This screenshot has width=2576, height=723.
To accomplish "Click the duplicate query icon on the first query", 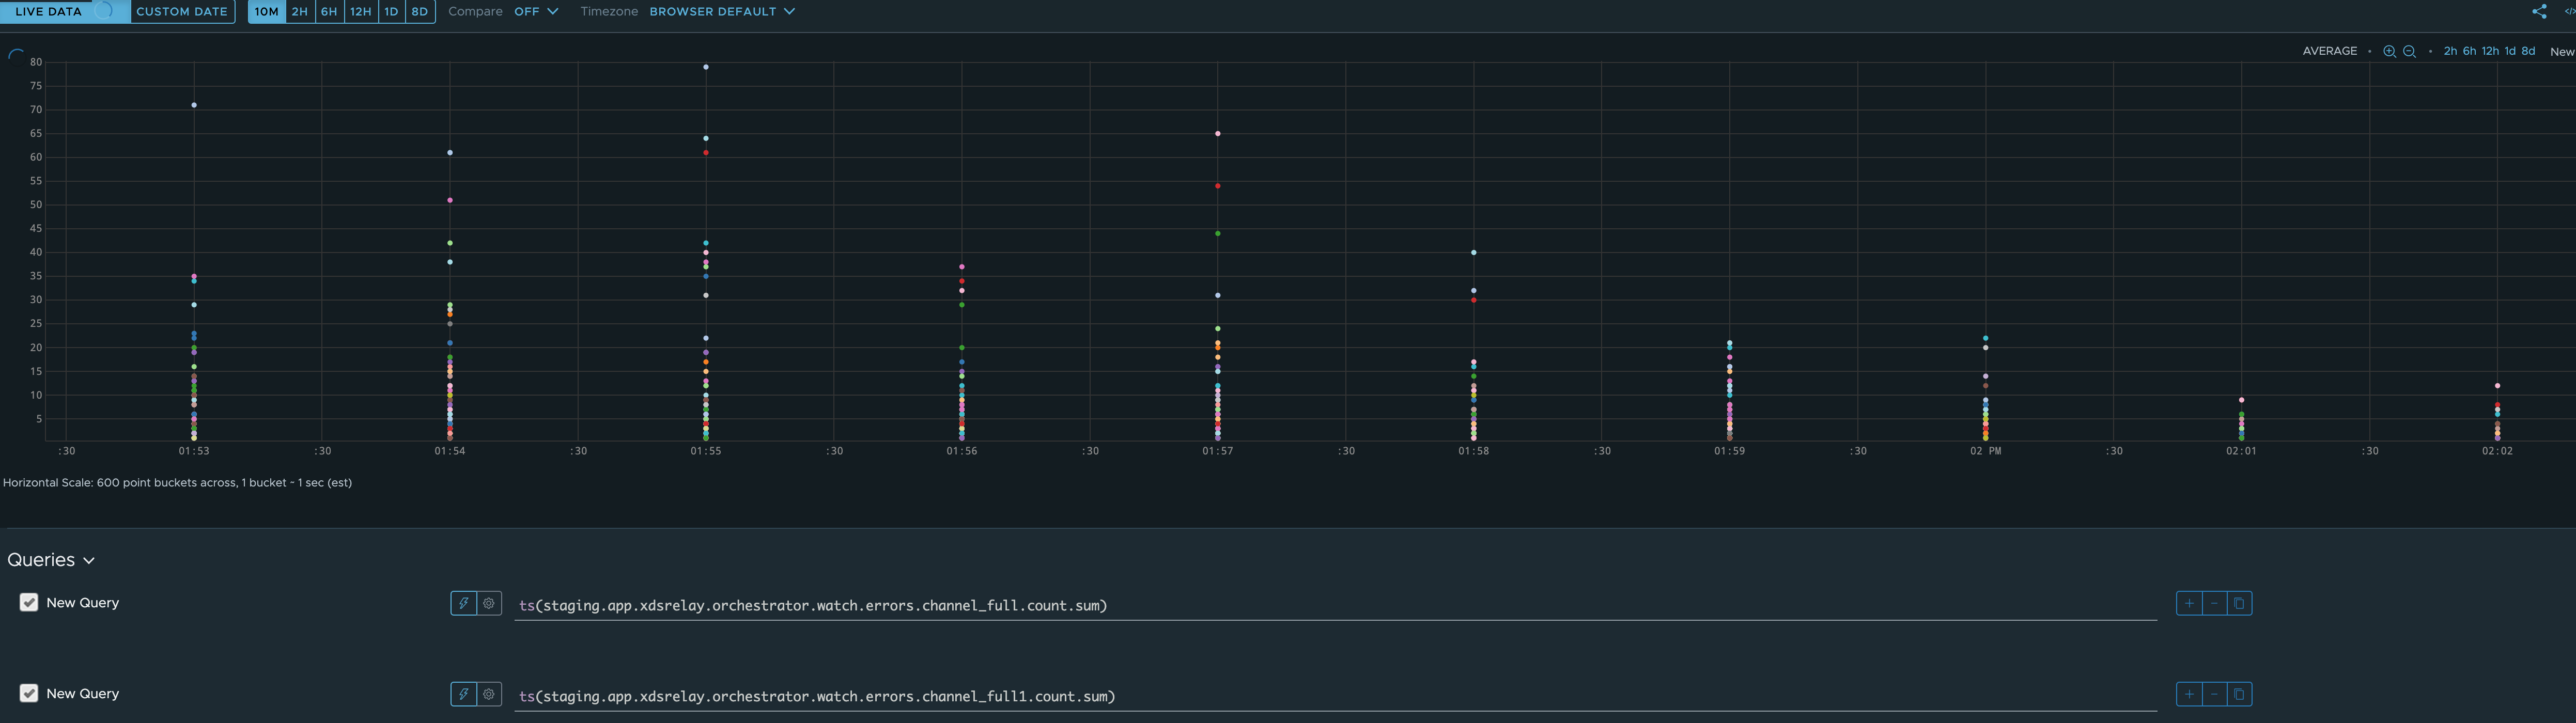I will point(2240,603).
